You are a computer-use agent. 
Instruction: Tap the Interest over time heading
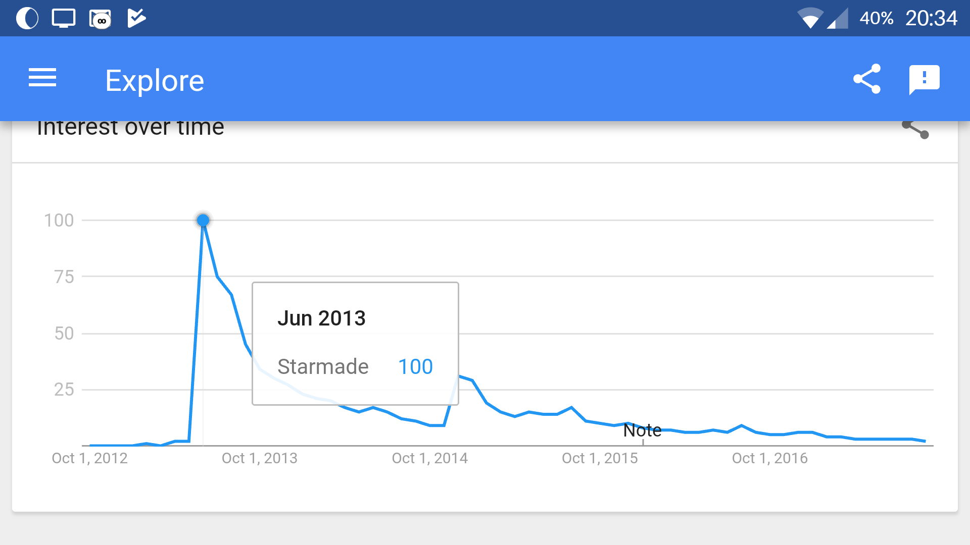130,128
